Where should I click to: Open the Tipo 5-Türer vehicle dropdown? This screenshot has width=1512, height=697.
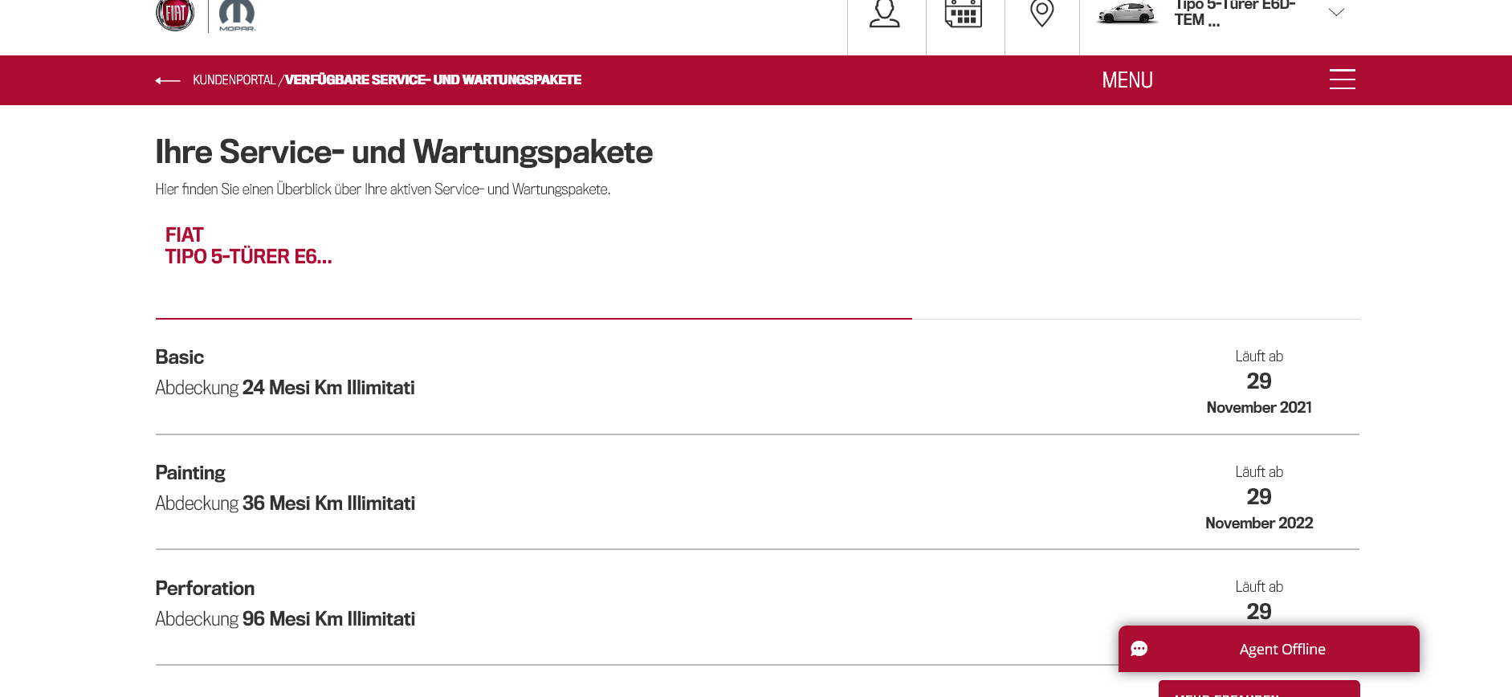[1234, 13]
